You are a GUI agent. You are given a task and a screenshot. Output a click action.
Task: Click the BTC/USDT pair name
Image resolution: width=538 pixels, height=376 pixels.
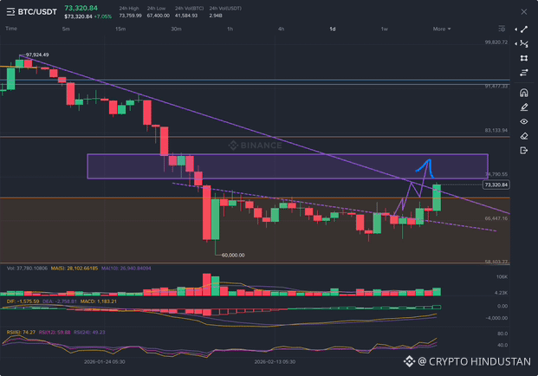[x=37, y=12]
